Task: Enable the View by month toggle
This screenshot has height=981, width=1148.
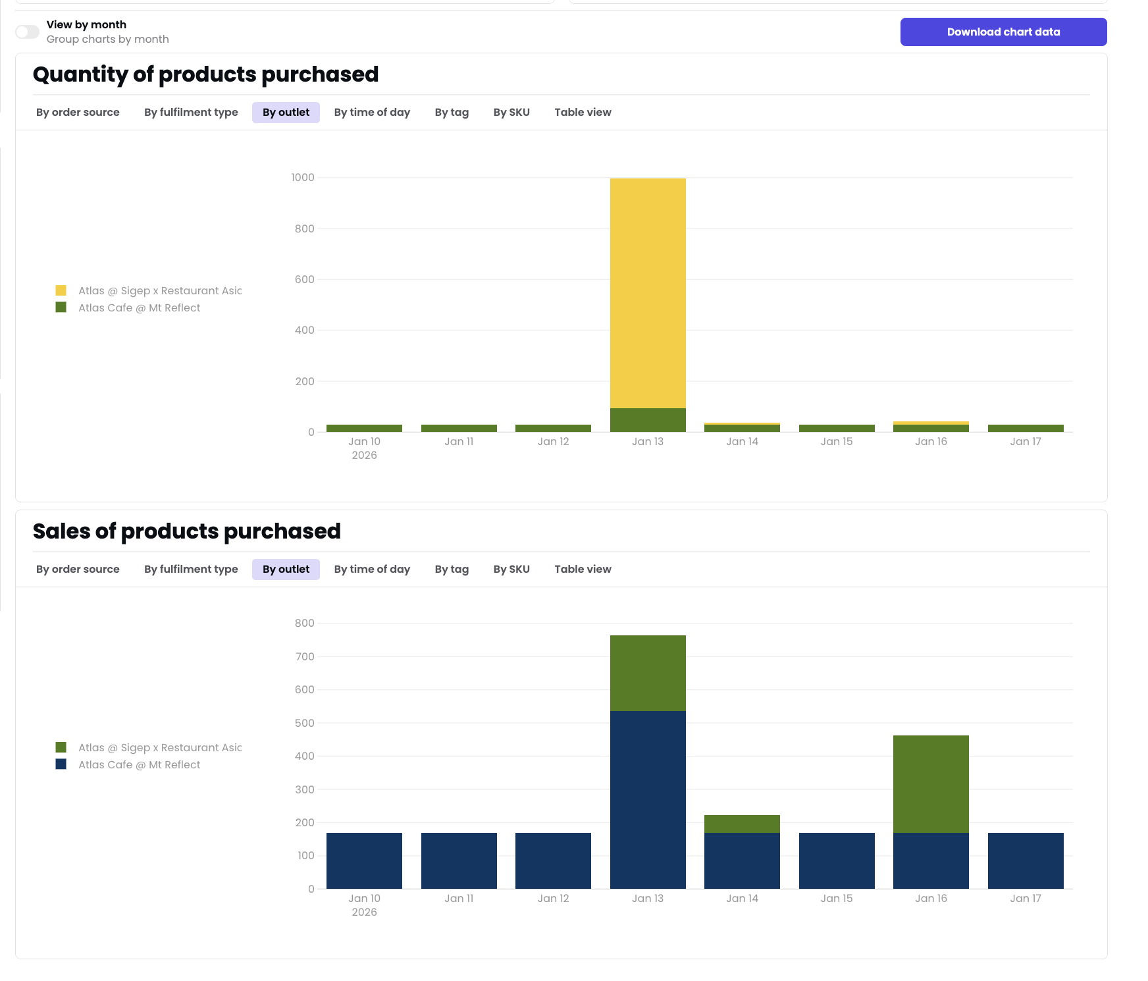Action: coord(28,32)
